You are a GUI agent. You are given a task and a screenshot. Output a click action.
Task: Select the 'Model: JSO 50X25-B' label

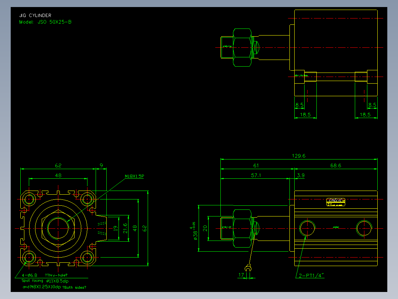pyautogui.click(x=45, y=22)
